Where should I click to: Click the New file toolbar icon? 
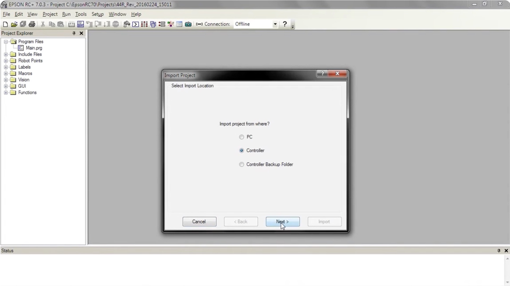(5, 24)
